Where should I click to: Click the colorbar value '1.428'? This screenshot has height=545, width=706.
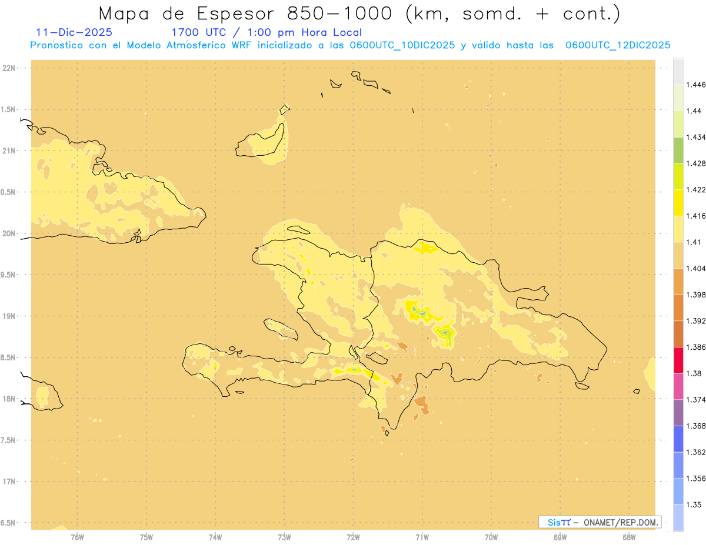pyautogui.click(x=697, y=163)
